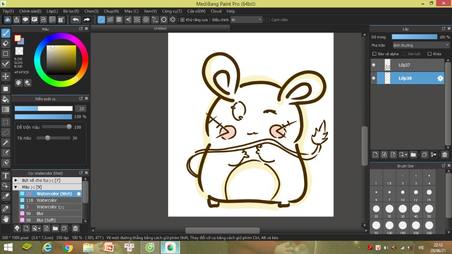Open settings gear for layer Lớp38
Viewport: 452px width, 254px height.
[440, 78]
